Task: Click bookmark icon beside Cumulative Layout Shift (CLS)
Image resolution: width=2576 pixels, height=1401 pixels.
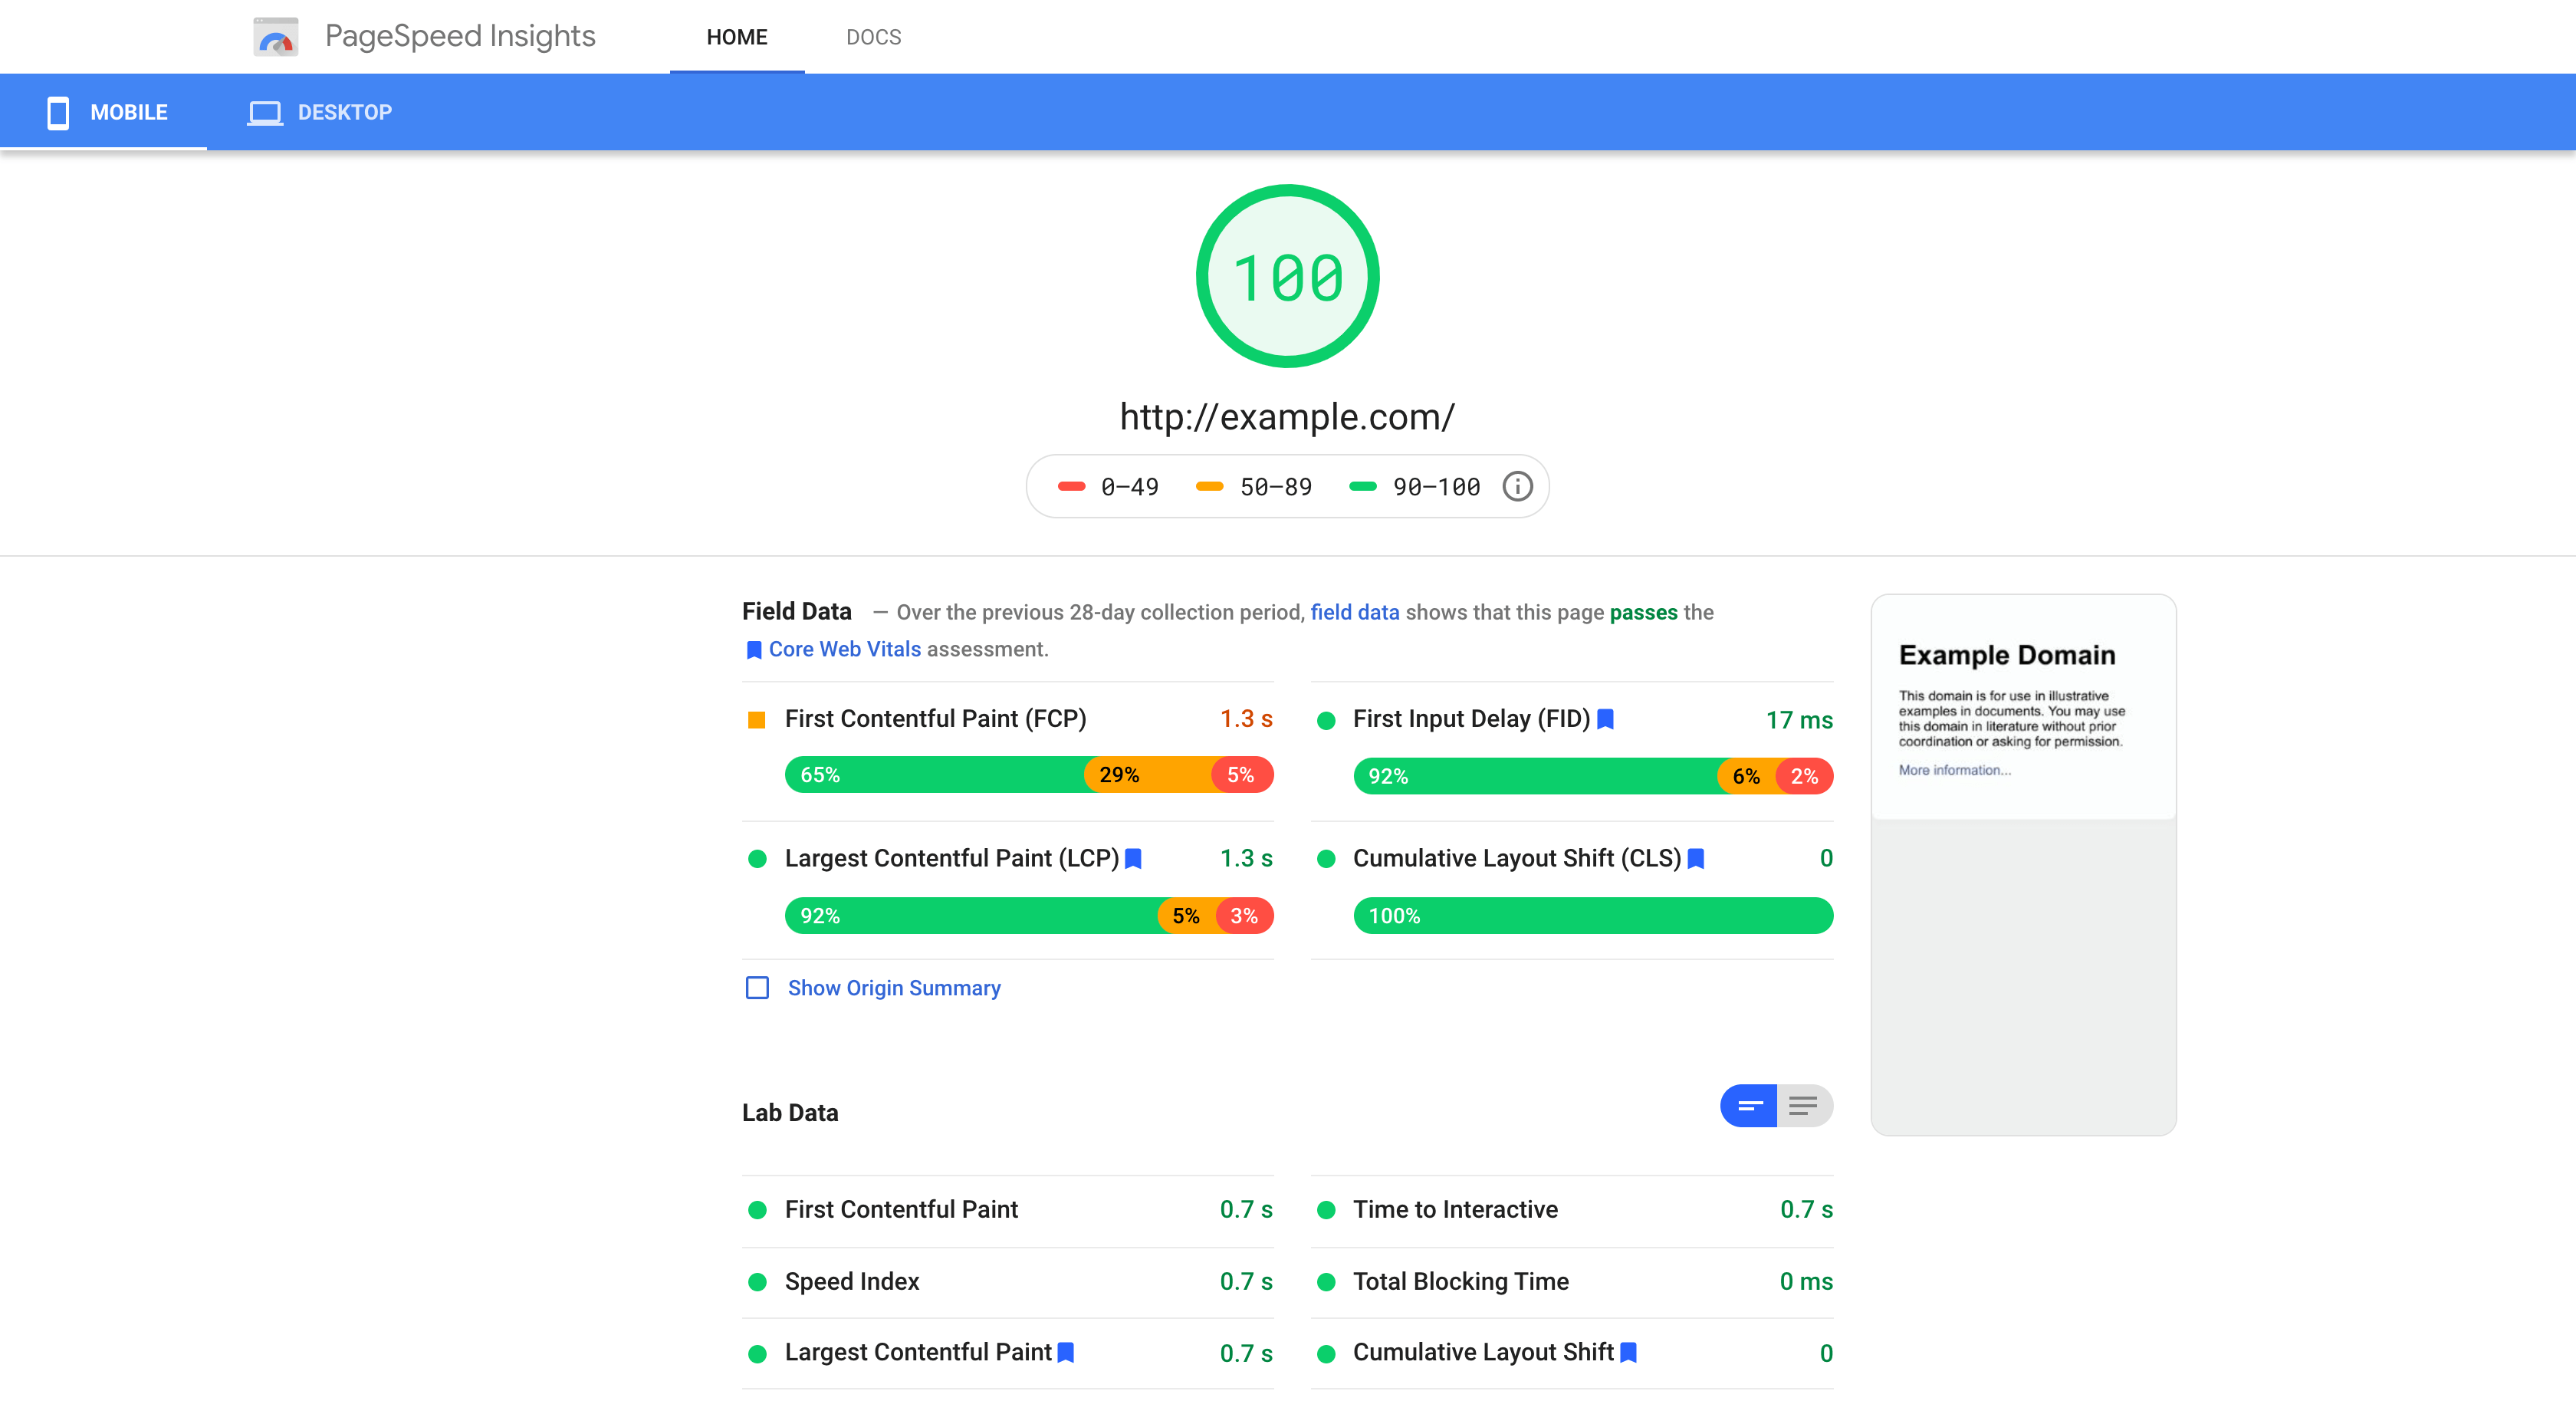Action: (x=1696, y=859)
